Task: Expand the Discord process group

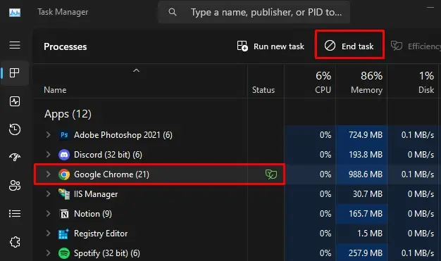Action: [49, 155]
